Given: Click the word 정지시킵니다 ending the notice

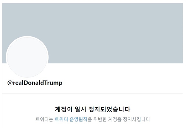Looking at the screenshot, I should (x=136, y=119).
